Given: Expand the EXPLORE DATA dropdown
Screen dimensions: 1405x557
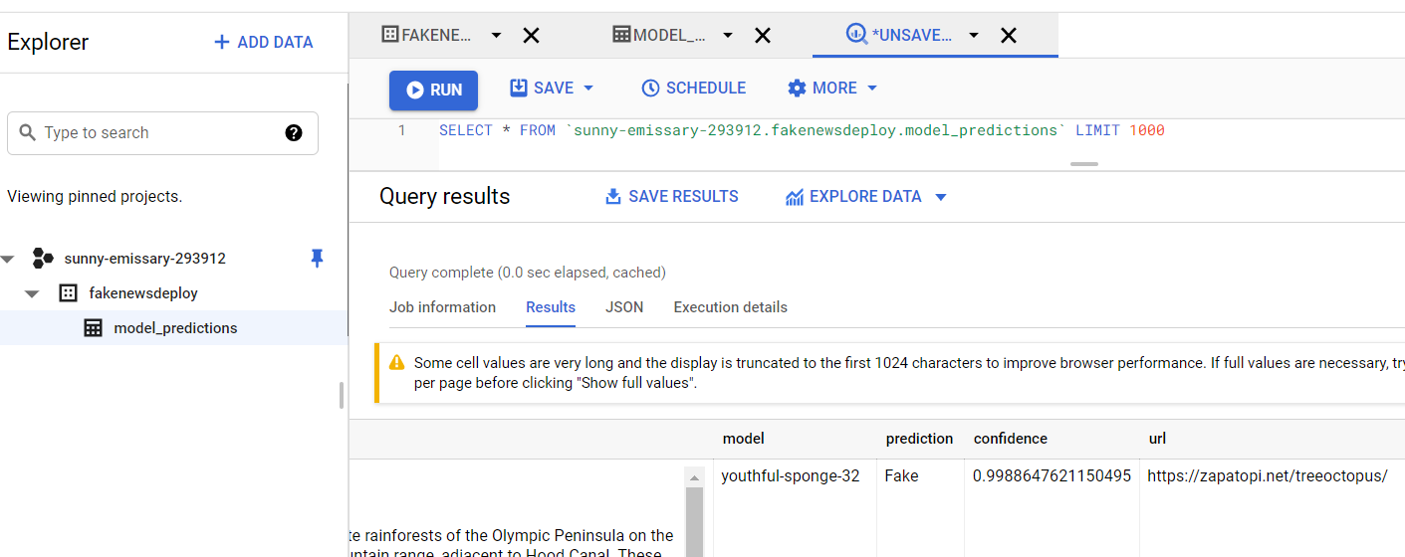Looking at the screenshot, I should pyautogui.click(x=941, y=197).
